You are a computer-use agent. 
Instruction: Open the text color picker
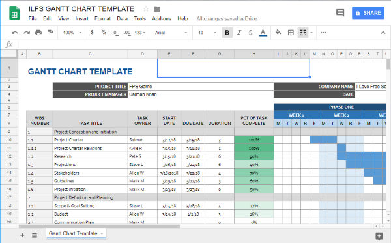(x=263, y=33)
